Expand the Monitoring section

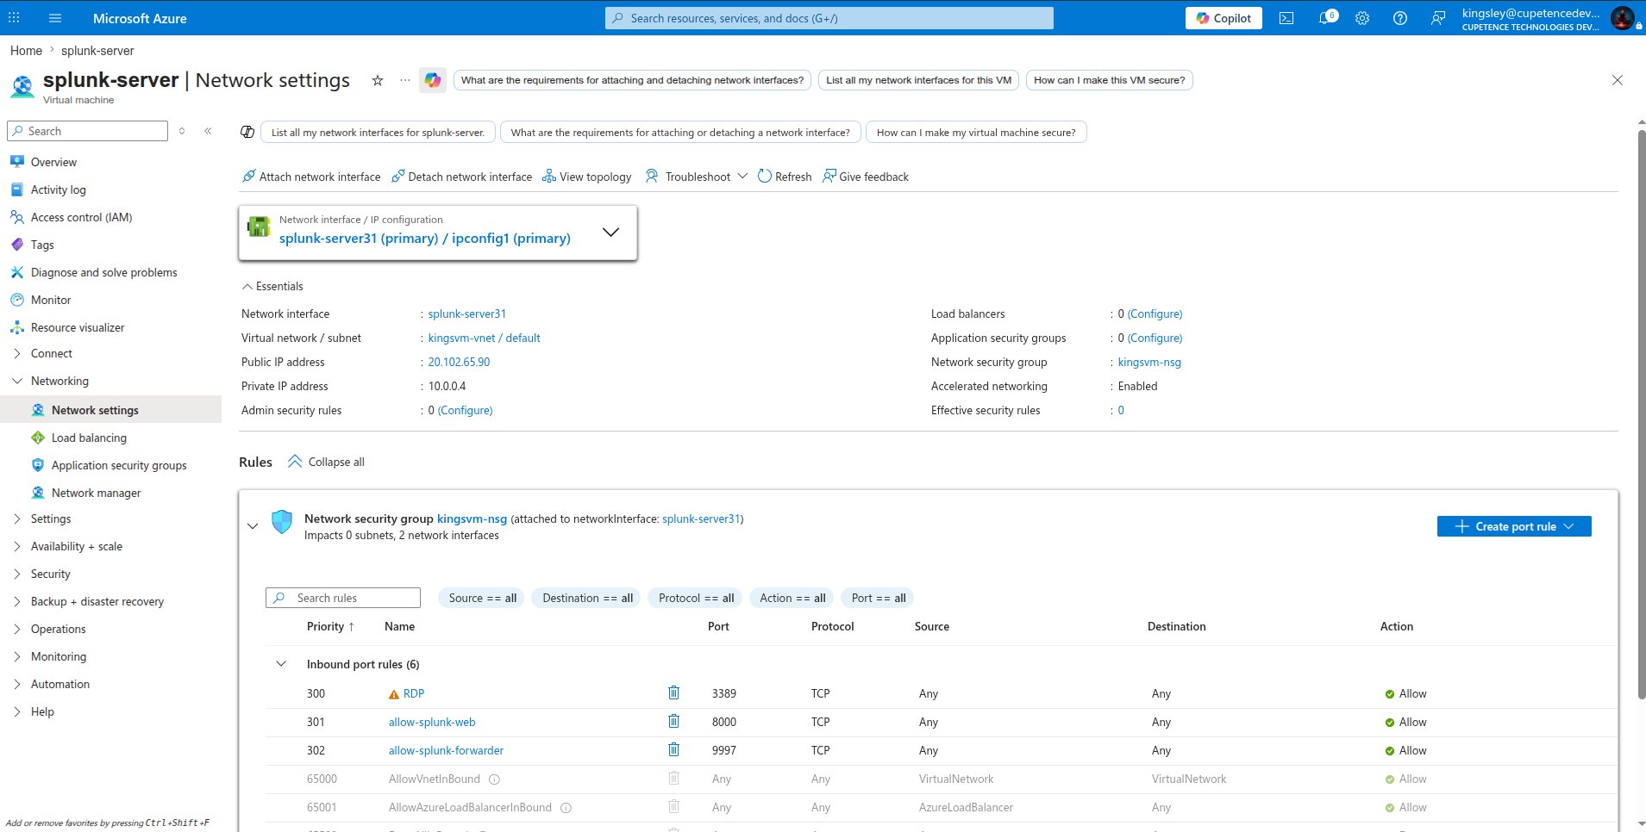click(x=17, y=656)
